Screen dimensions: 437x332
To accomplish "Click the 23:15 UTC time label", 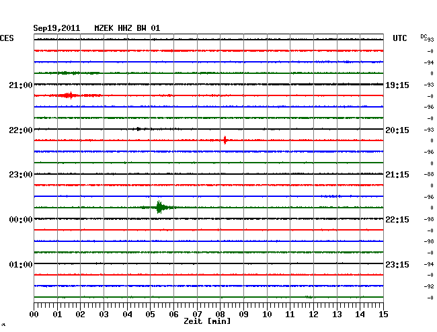I will tap(397, 265).
